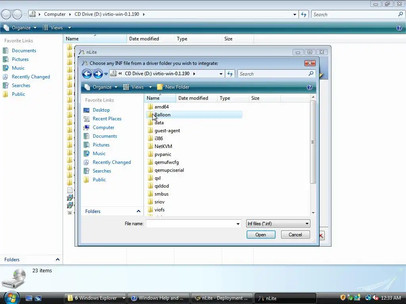Sort by Date modified in the file dialog

[197, 98]
